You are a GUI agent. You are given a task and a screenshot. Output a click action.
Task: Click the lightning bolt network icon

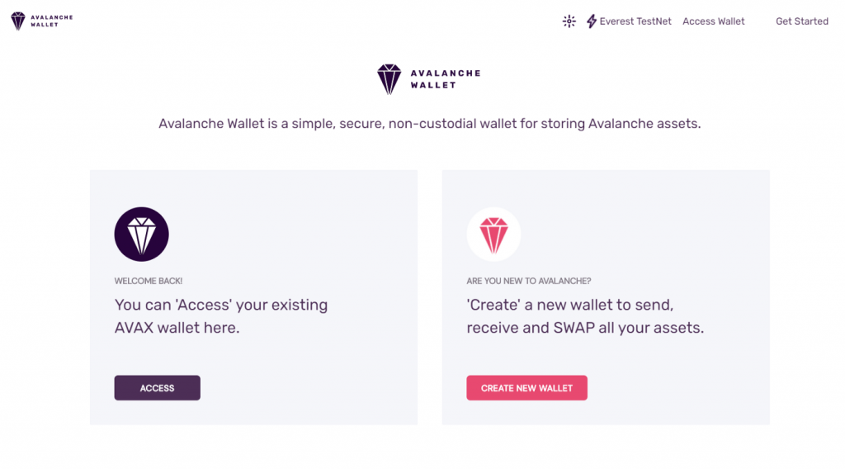coord(591,21)
